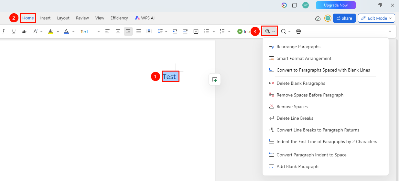Image resolution: width=399 pixels, height=181 pixels.
Task: Click the highlighted word Test
Action: (169, 77)
